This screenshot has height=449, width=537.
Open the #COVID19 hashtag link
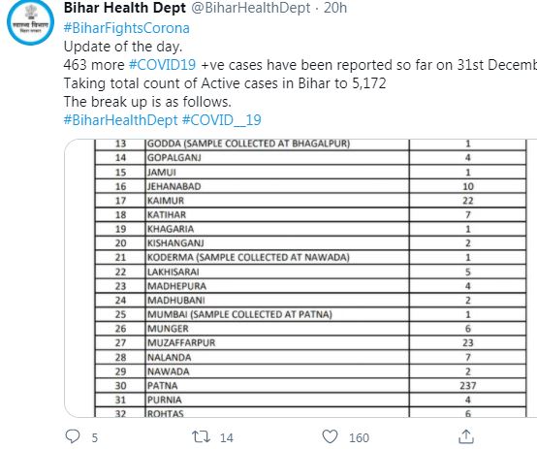point(162,65)
